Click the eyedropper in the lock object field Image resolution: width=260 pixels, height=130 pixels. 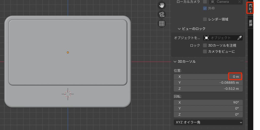(239, 38)
